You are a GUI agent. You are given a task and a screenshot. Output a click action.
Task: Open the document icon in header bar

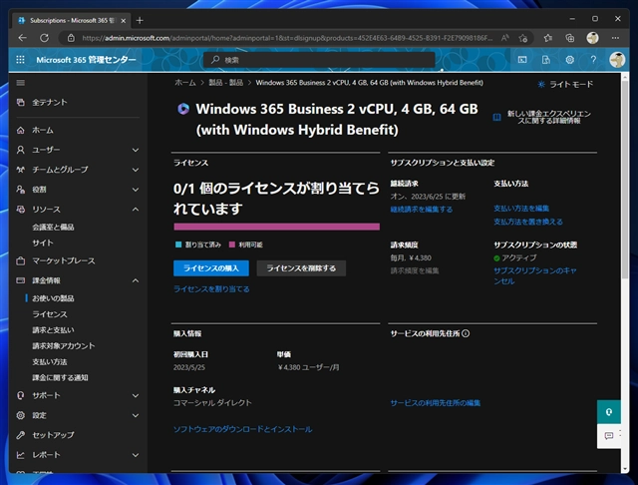[x=546, y=60]
